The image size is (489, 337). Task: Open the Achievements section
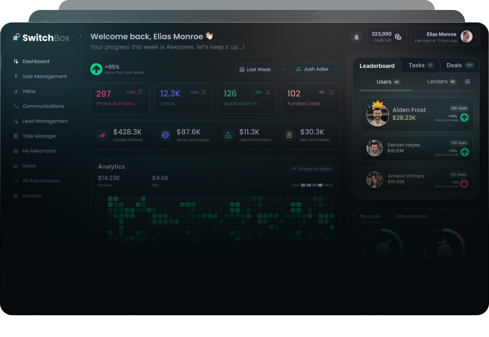click(411, 216)
